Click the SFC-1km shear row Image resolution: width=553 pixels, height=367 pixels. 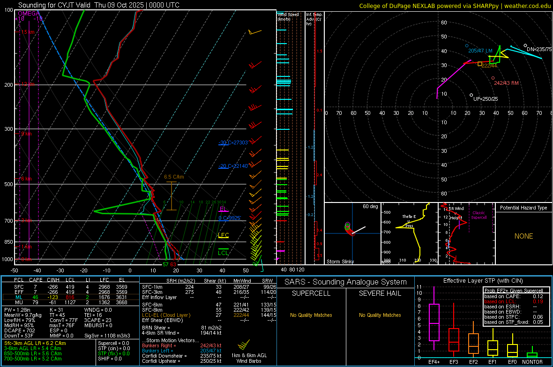pos(209,287)
